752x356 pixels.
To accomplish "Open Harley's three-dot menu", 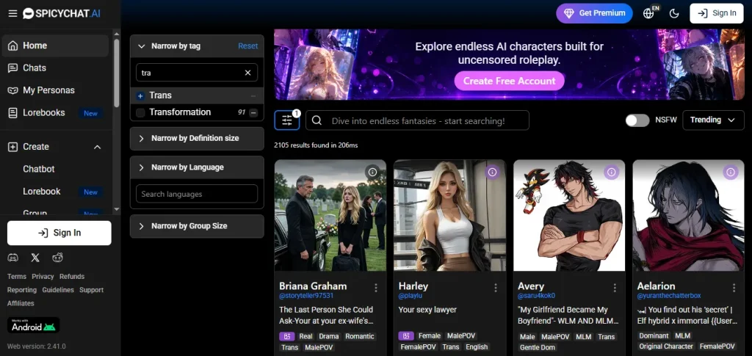I will [x=496, y=288].
